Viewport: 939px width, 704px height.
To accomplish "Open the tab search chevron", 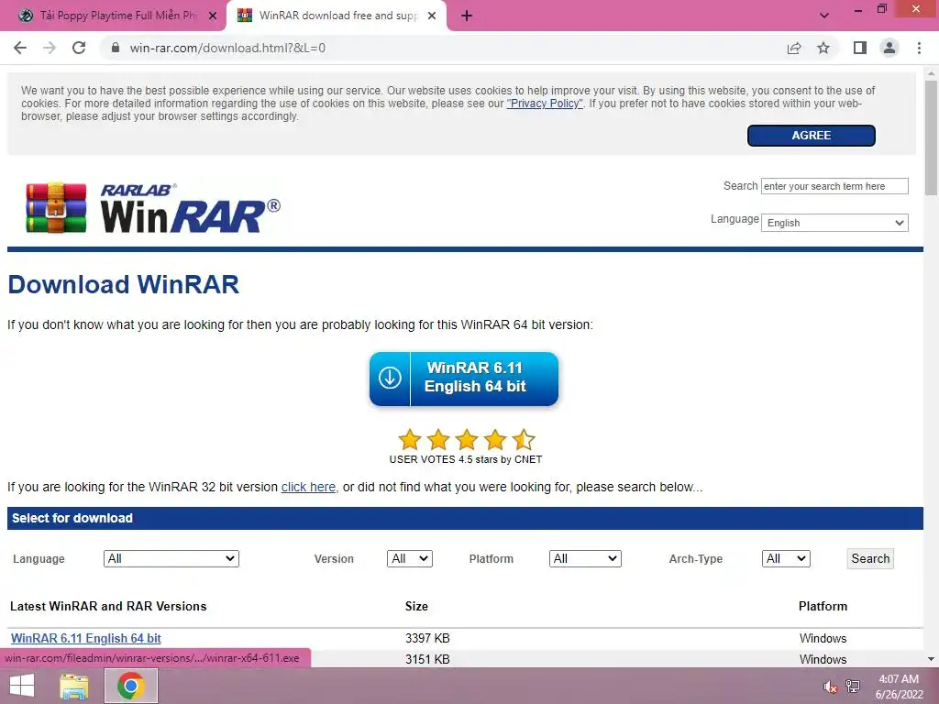I will [x=824, y=16].
